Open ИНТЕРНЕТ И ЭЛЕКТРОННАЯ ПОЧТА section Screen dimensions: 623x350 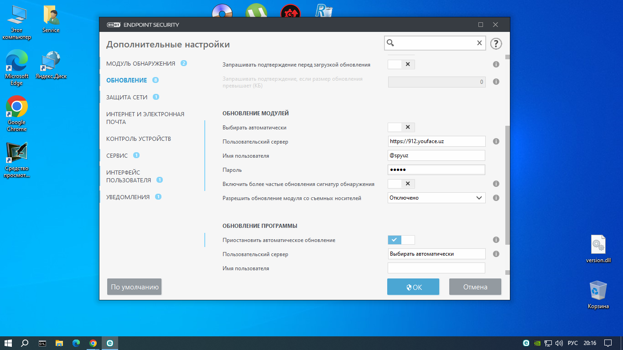[x=145, y=118]
